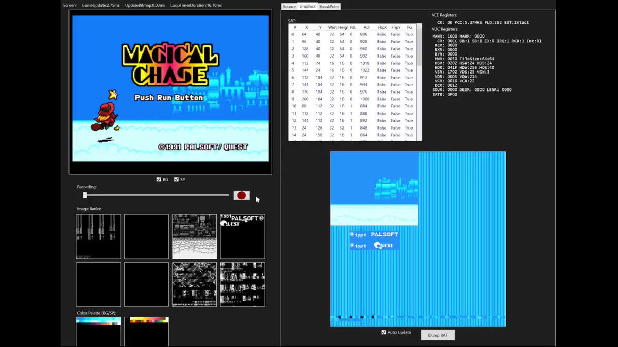Select the empty black bank below the striped first bank
618x347 pixels.
pos(98,284)
